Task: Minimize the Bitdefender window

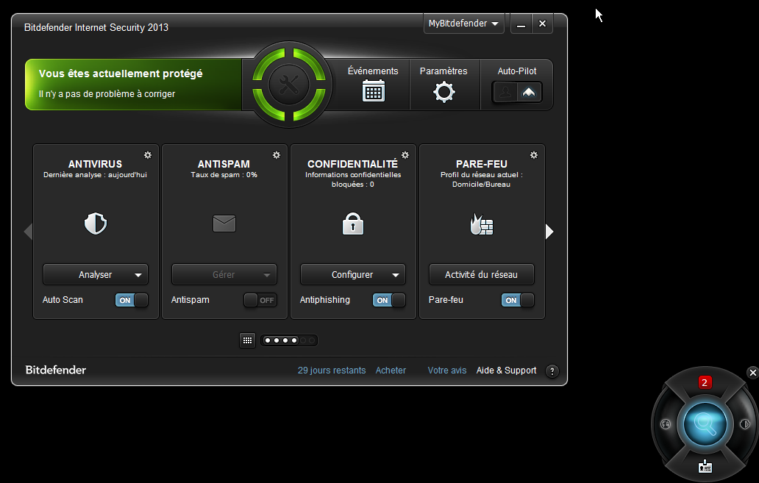Action: [x=521, y=24]
